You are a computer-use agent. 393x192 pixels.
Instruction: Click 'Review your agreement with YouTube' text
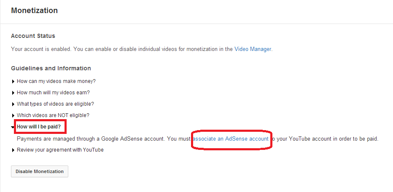tap(60, 150)
